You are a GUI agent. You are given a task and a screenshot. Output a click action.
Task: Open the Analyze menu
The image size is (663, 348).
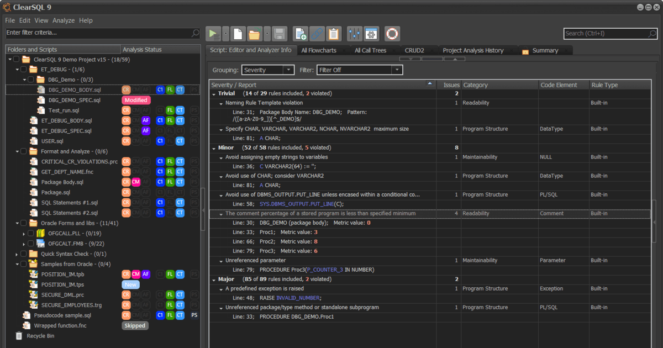pyautogui.click(x=63, y=20)
